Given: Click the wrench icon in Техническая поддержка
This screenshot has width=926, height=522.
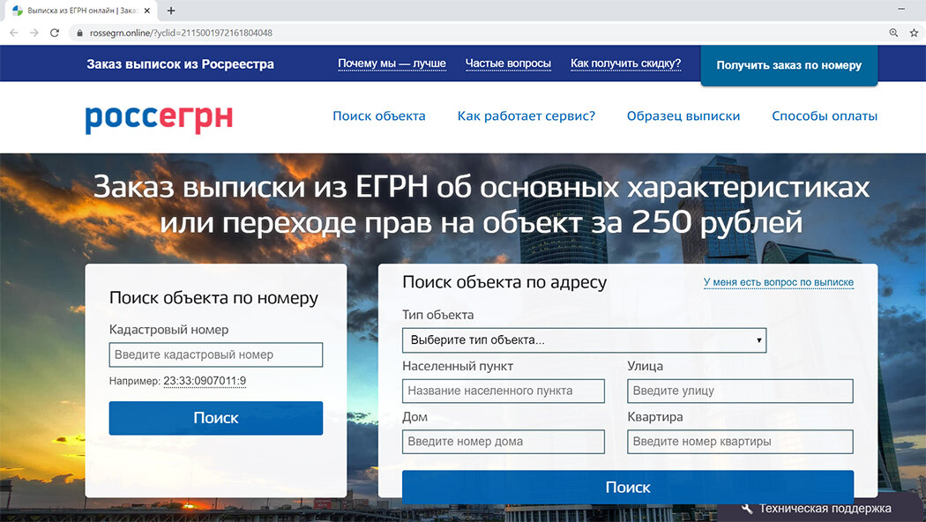Looking at the screenshot, I should [x=746, y=508].
